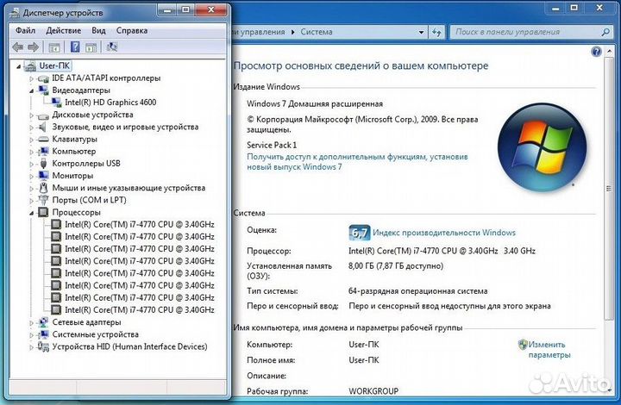Select the Дисковые устройства icon

click(43, 115)
